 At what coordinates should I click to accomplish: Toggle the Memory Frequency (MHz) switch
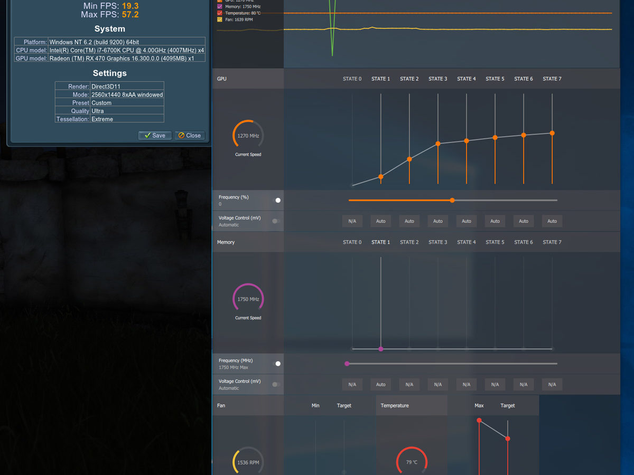pos(276,364)
